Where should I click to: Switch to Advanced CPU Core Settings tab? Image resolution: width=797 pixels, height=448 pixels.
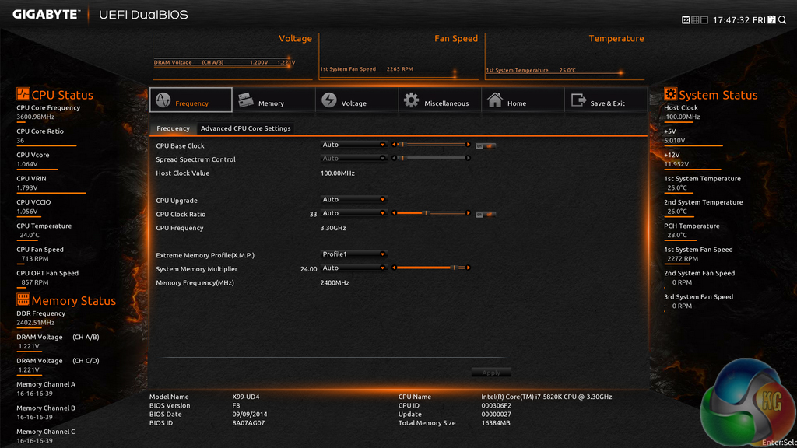coord(245,128)
